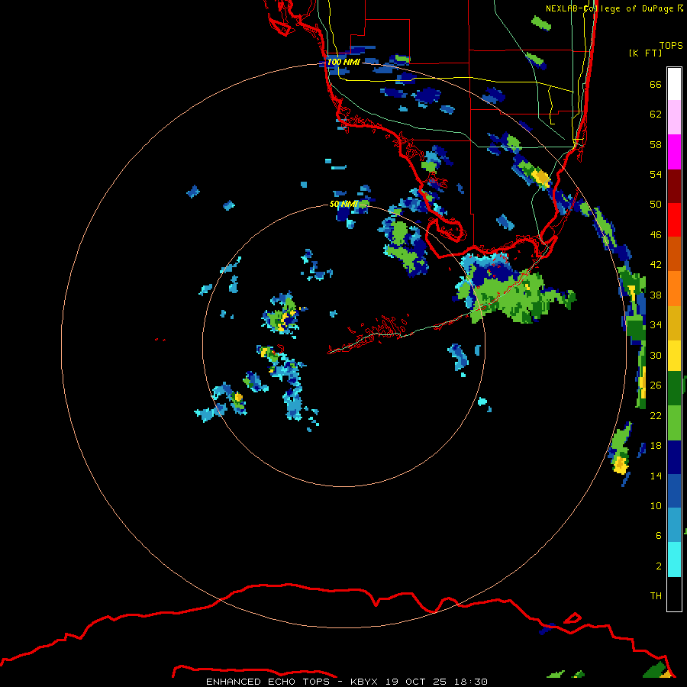The height and width of the screenshot is (687, 687).
Task: Click the NEXLAB-College of DuPage credit text
Action: tap(614, 8)
